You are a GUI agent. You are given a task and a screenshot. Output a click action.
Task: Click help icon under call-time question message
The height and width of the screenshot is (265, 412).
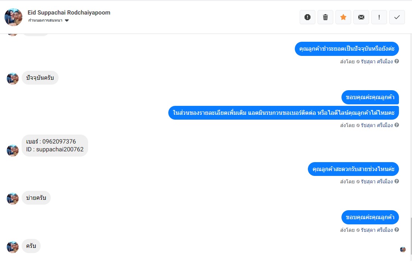pyautogui.click(x=397, y=181)
